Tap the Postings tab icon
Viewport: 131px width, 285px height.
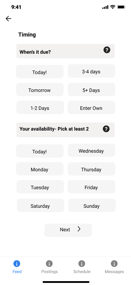tap(49, 263)
